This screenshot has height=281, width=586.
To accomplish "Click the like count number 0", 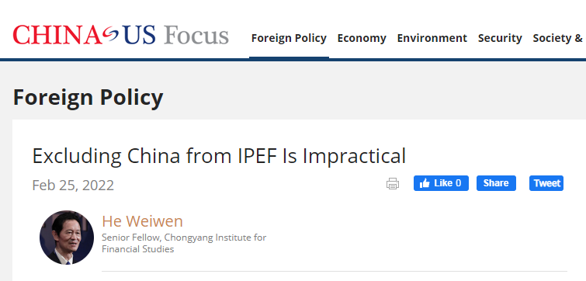I will click(x=458, y=183).
